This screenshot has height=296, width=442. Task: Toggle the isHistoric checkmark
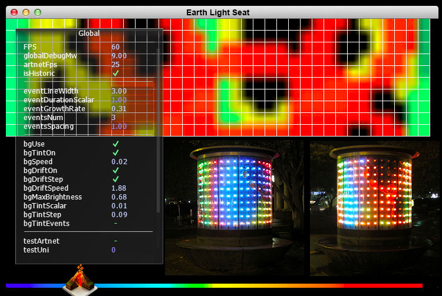(x=116, y=74)
